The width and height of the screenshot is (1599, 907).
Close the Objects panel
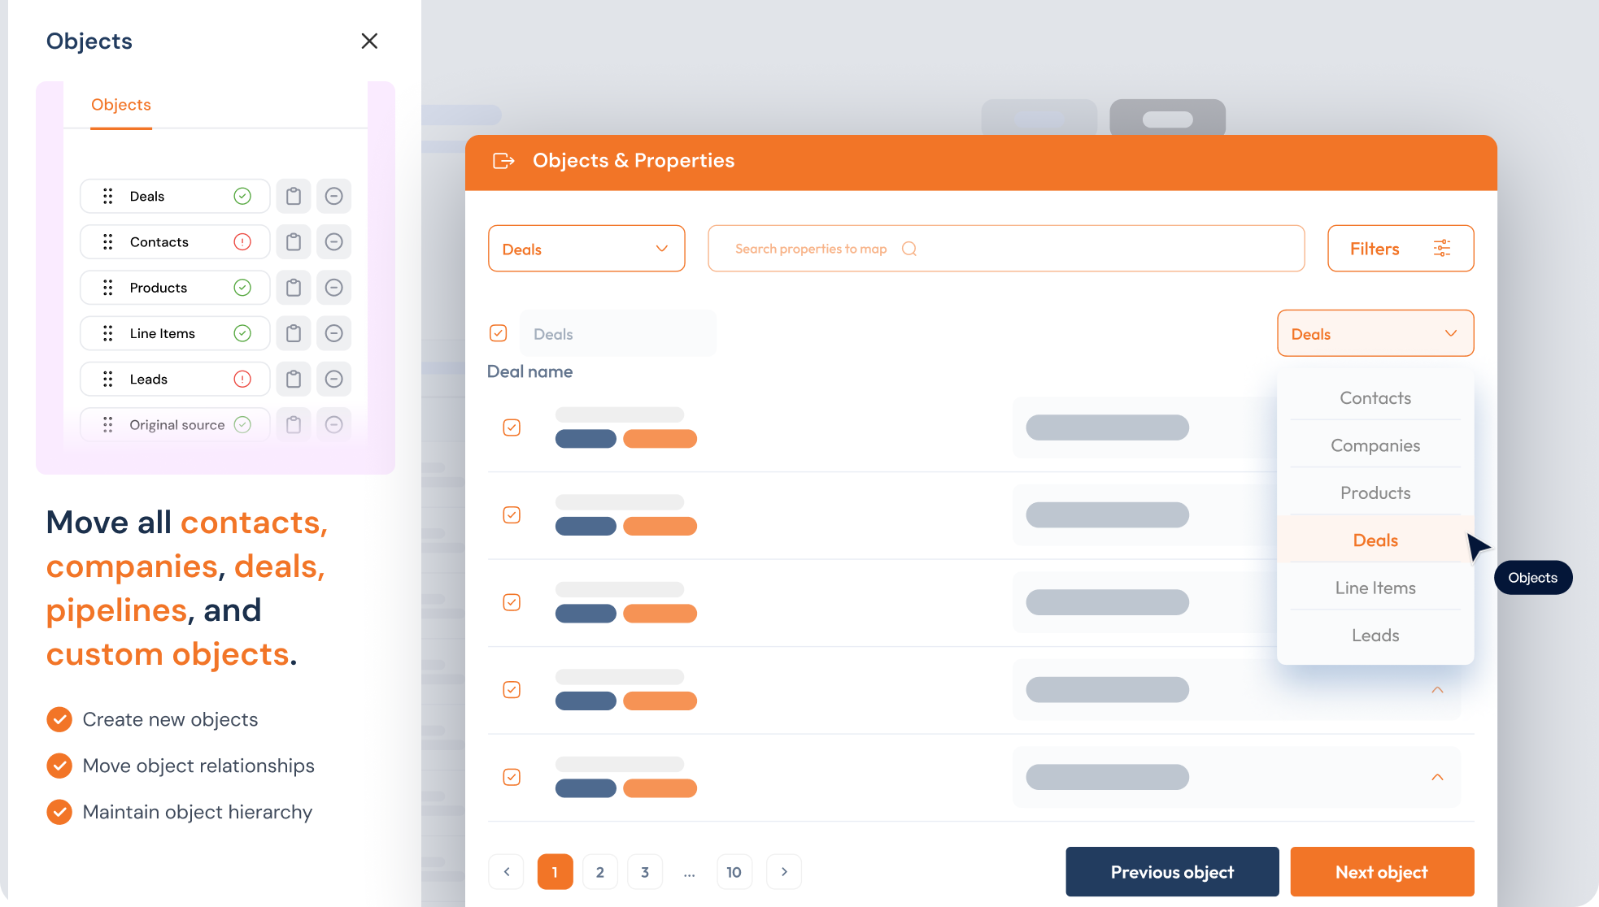[369, 41]
